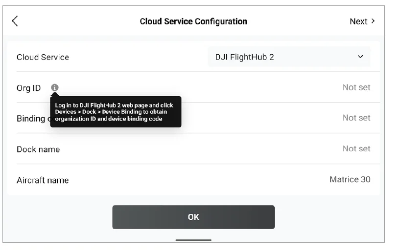Change the Matrice 30 aircraft name
398x251 pixels.
coord(350,180)
